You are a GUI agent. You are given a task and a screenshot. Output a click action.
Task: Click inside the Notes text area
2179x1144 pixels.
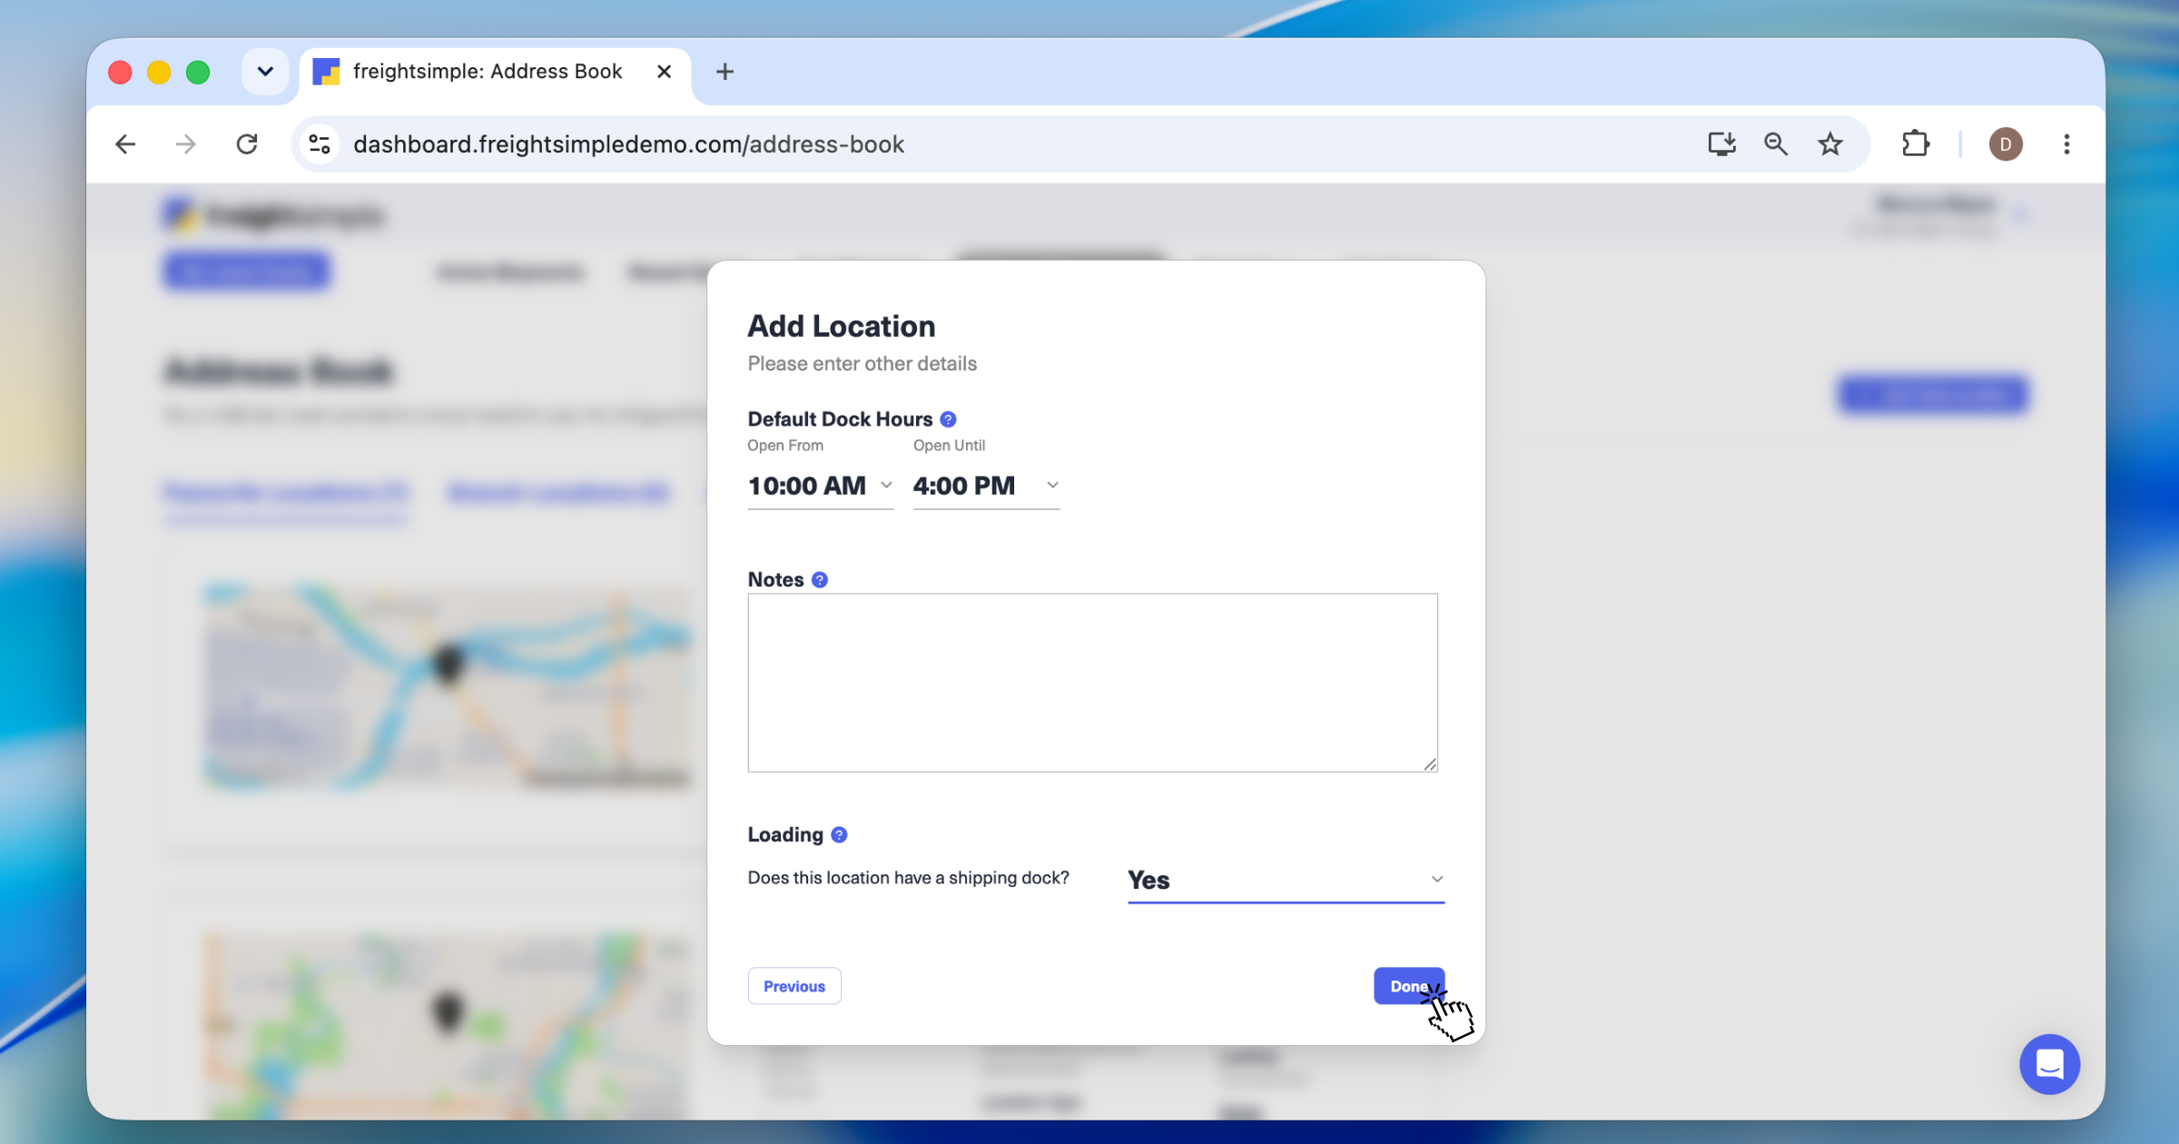click(1093, 683)
